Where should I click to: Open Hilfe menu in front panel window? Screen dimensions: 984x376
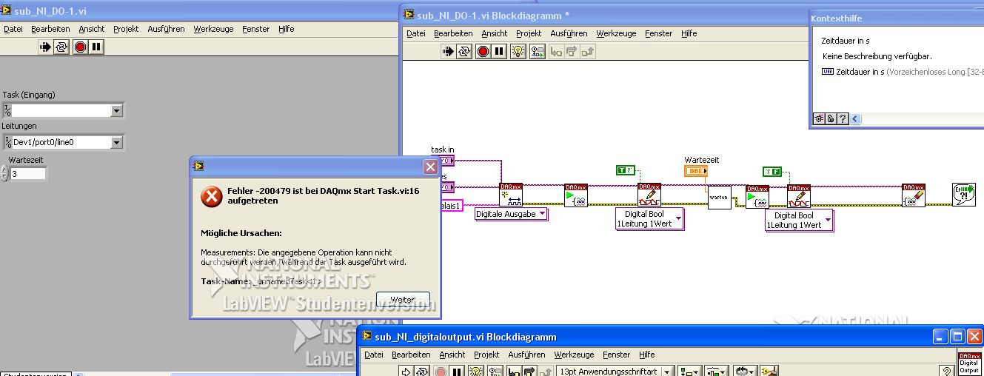tap(287, 29)
